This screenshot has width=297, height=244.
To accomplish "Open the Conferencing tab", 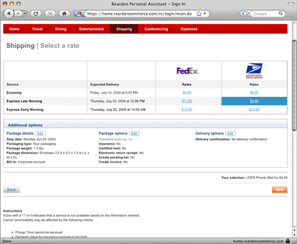I will click(x=156, y=29).
